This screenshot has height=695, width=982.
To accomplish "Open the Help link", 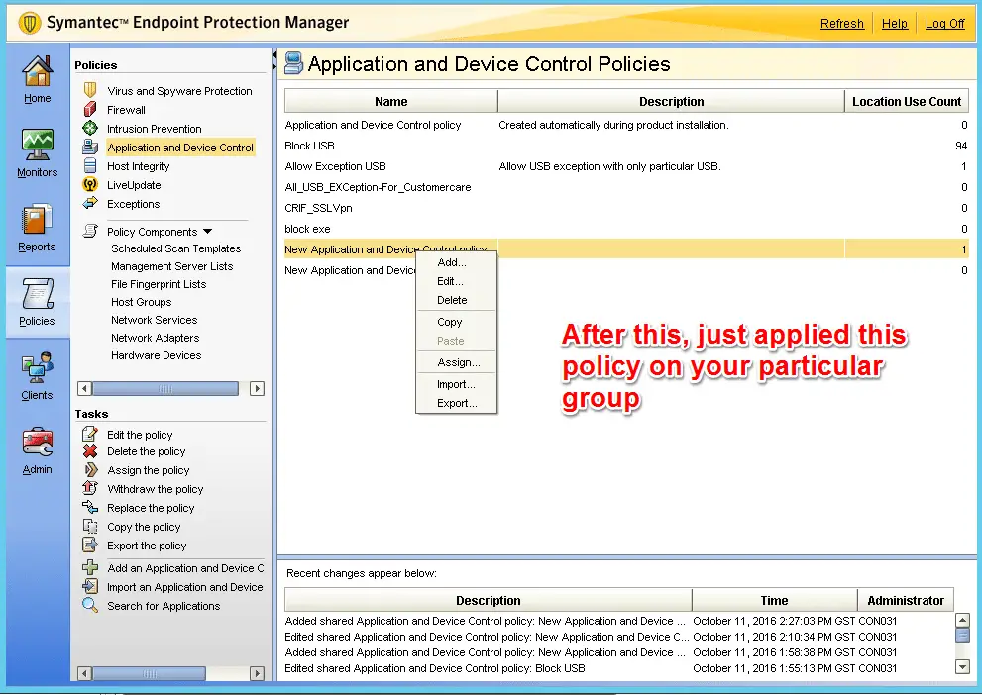I will [895, 23].
